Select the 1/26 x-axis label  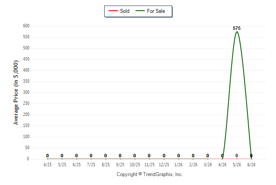178,165
